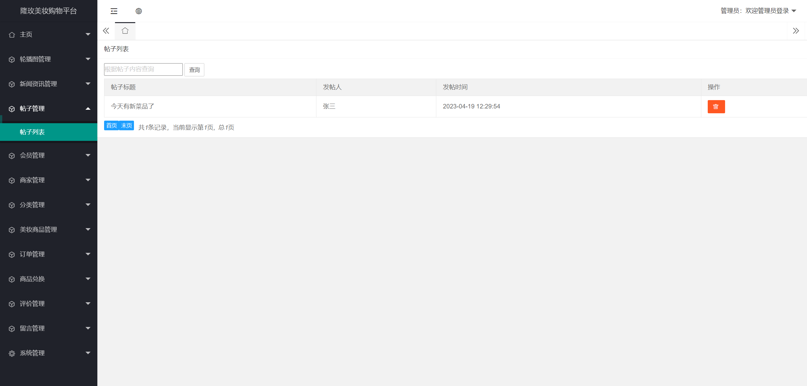Image resolution: width=807 pixels, height=386 pixels.
Task: Focus the 根据帖子内容查询 input field
Action: [x=143, y=69]
